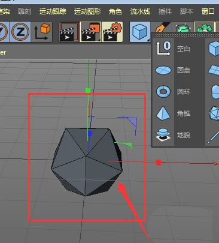219x243 pixels.
Task: Open the 角色 menu
Action: point(115,11)
